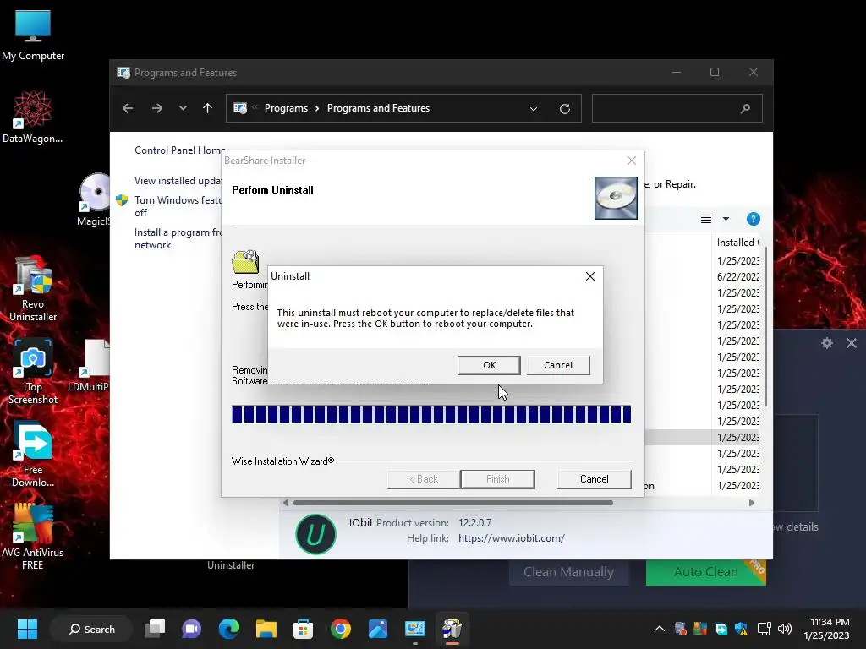The height and width of the screenshot is (649, 866).
Task: Open Turn Windows features on or off
Action: (178, 206)
